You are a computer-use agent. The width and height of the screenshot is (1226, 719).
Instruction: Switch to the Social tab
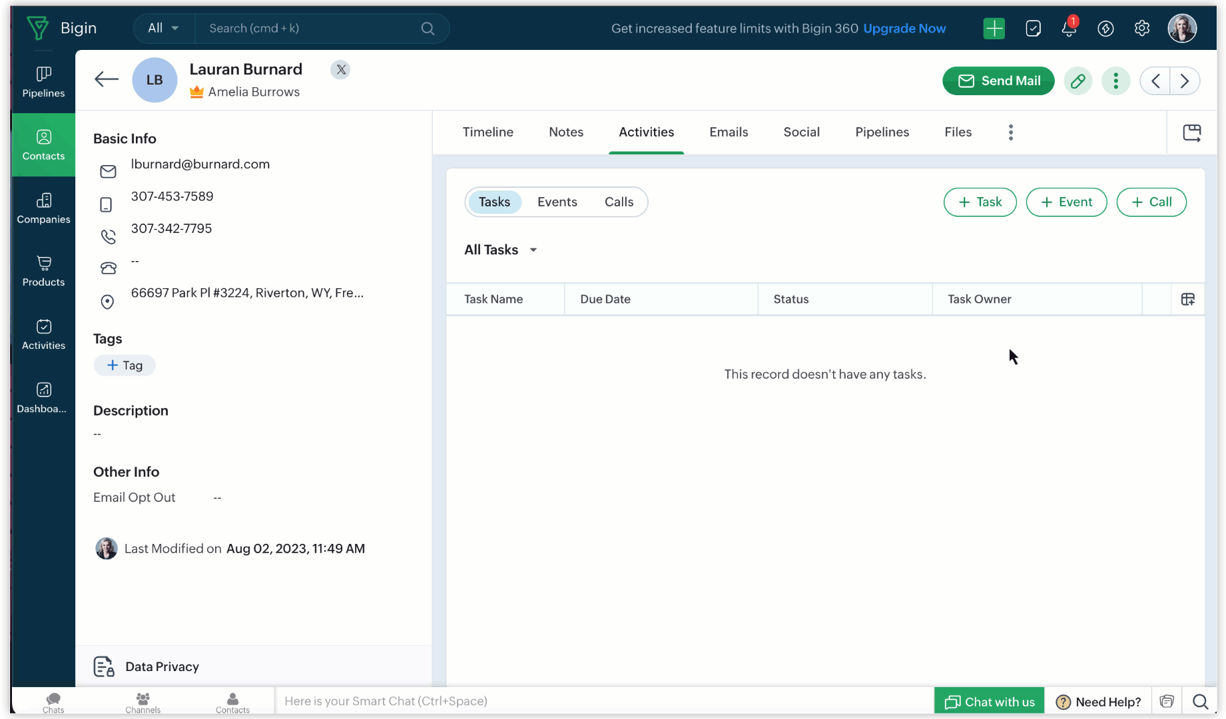[801, 132]
